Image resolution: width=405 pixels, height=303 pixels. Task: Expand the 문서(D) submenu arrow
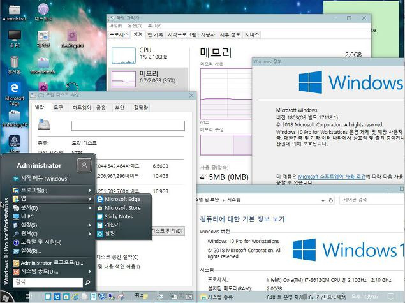coord(90,208)
